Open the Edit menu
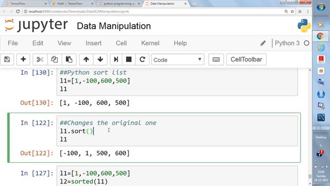 click(38, 43)
